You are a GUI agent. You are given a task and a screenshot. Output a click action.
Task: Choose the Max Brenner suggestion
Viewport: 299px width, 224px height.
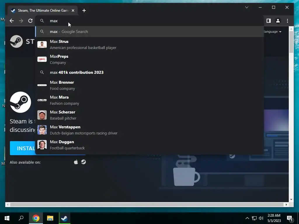point(150,85)
